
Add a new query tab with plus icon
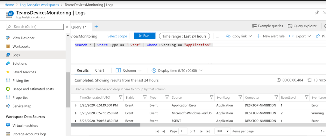pos(96,27)
